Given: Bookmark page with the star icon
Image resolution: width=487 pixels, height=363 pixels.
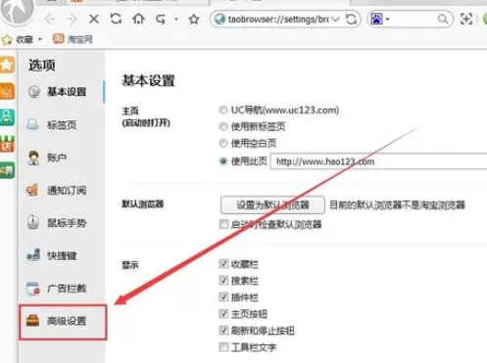Looking at the screenshot, I should point(194,20).
